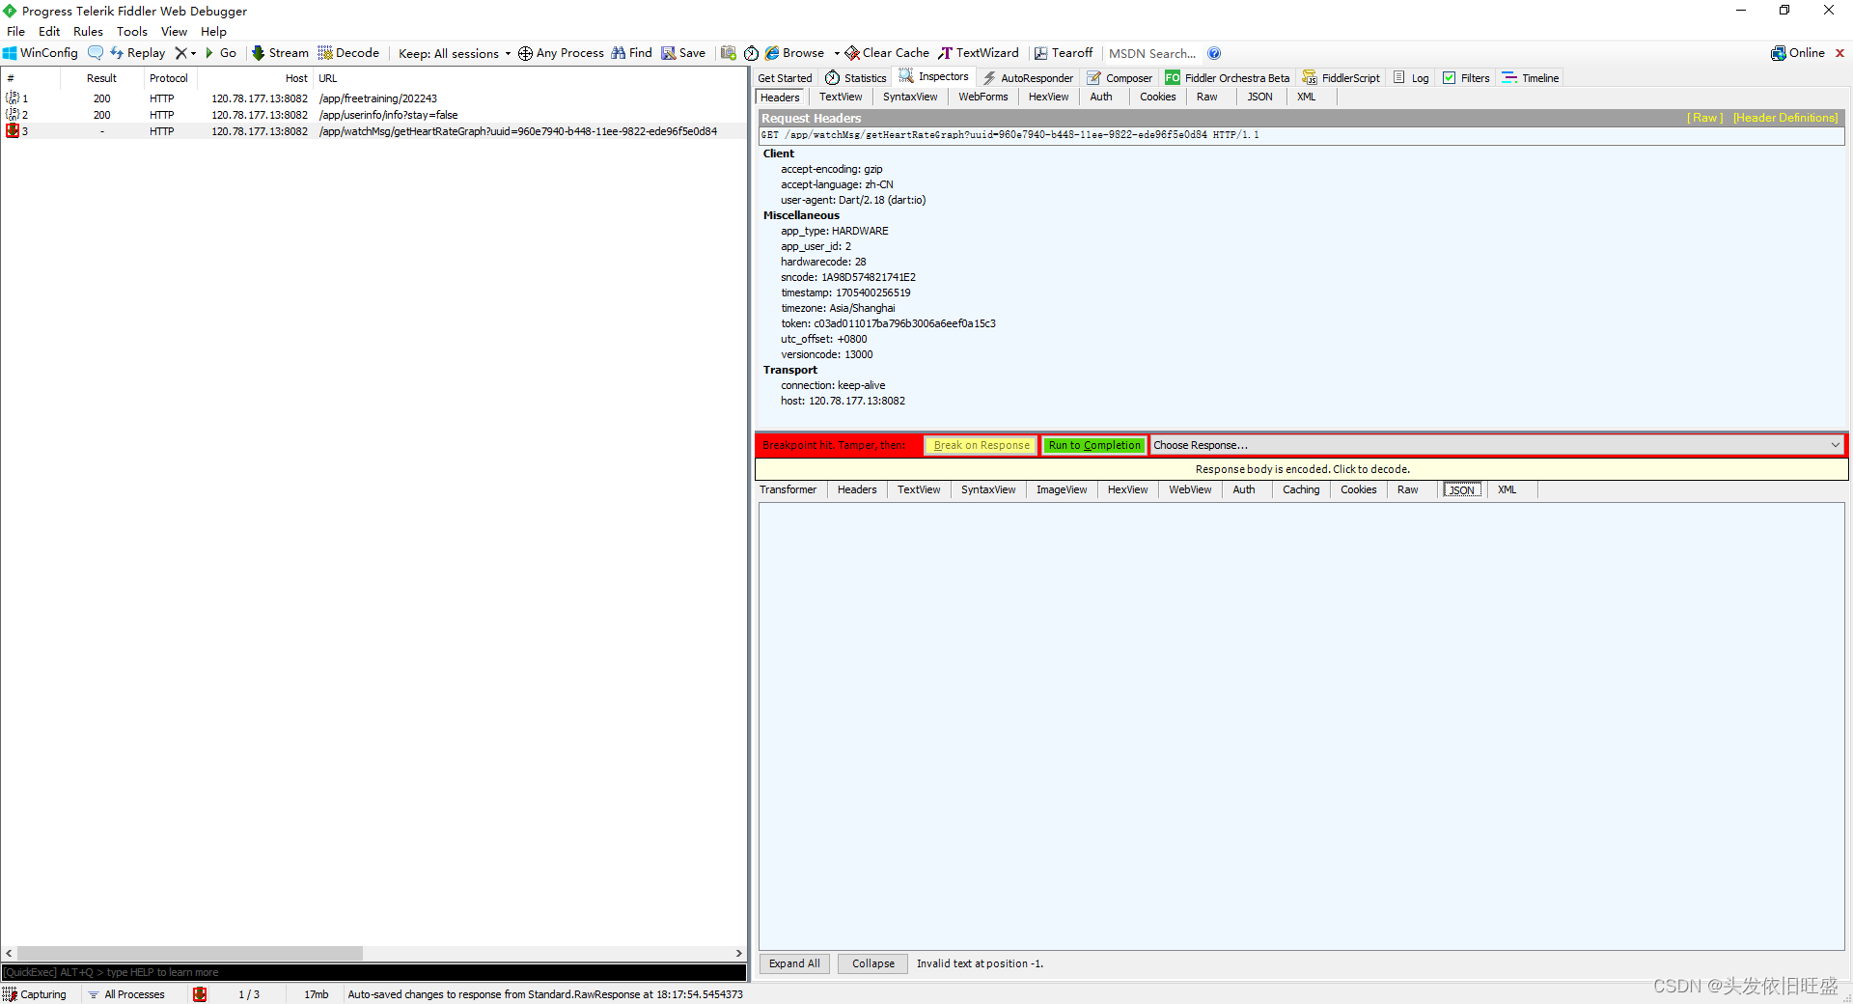Click the breakpoint icon in status bar
This screenshot has width=1853, height=1004.
coord(200,994)
